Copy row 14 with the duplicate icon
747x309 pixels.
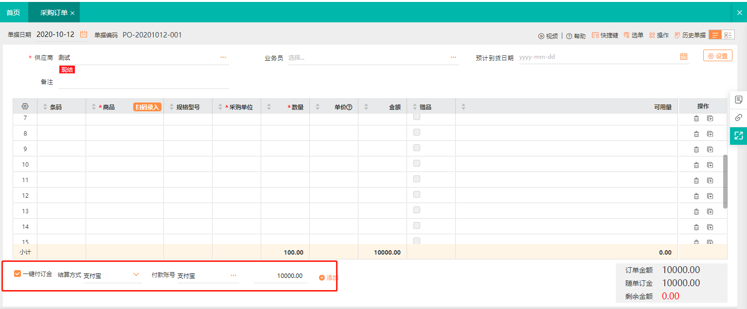[x=710, y=227]
